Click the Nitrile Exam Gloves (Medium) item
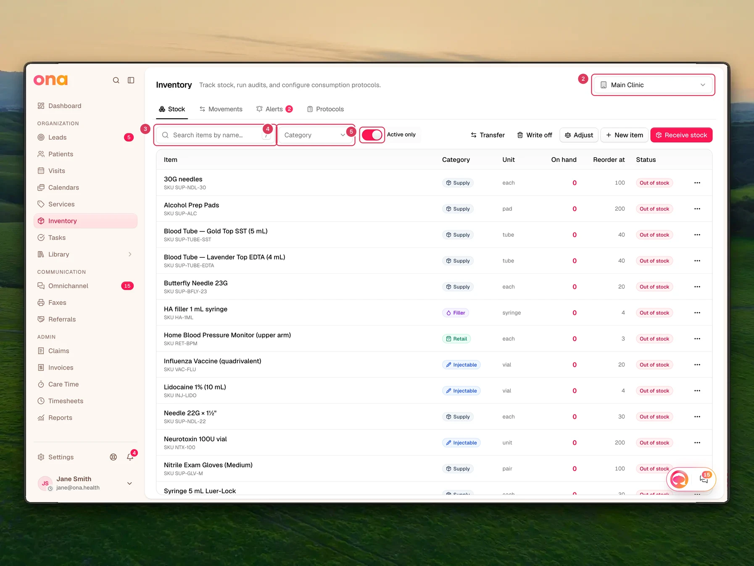Viewport: 754px width, 566px height. click(208, 465)
